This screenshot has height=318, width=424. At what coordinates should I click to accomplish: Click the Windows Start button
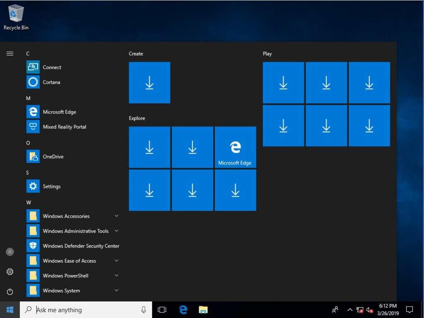click(x=10, y=310)
